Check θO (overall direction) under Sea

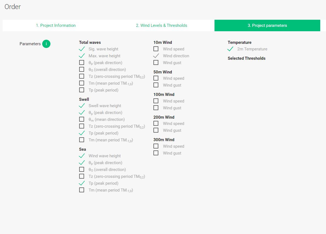pyautogui.click(x=82, y=169)
